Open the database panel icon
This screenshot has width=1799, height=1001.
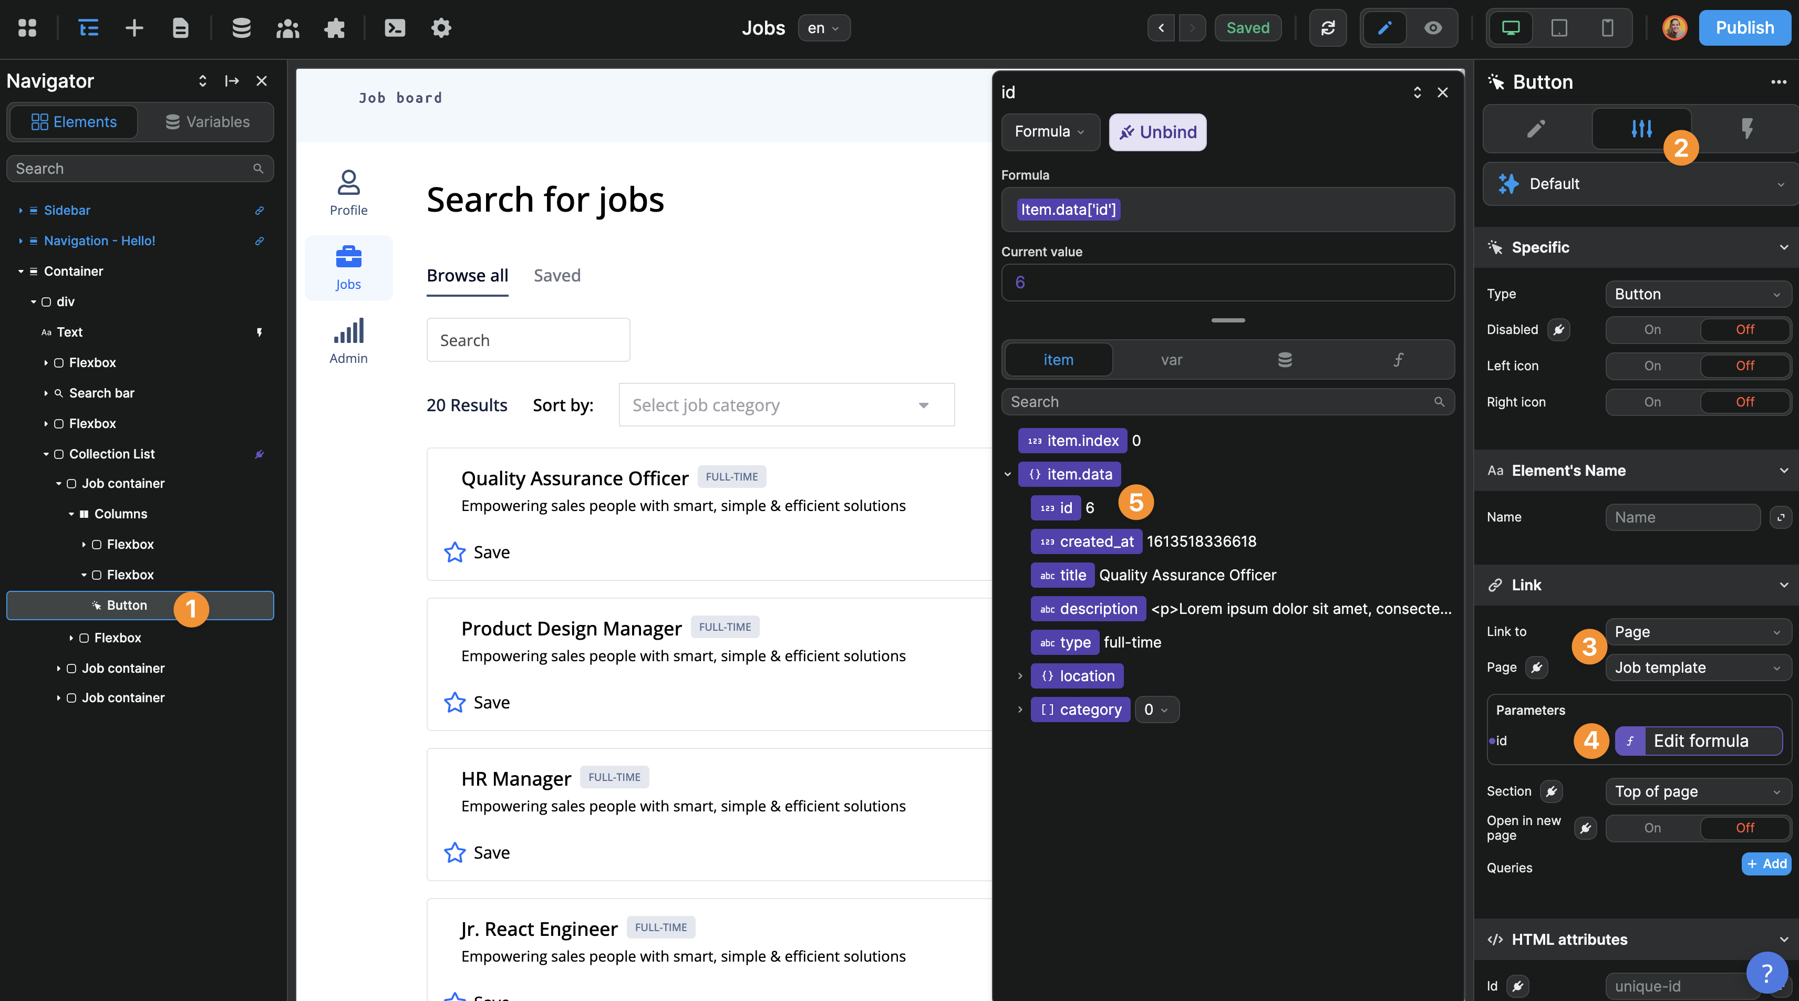point(241,28)
